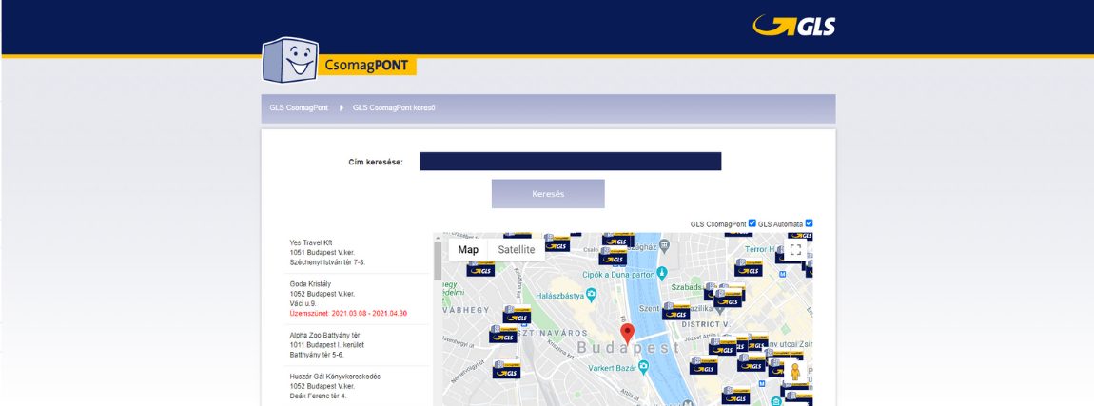Viewport: 1094px width, 406px height.
Task: Pick the Street View pegman icon
Action: [x=795, y=371]
